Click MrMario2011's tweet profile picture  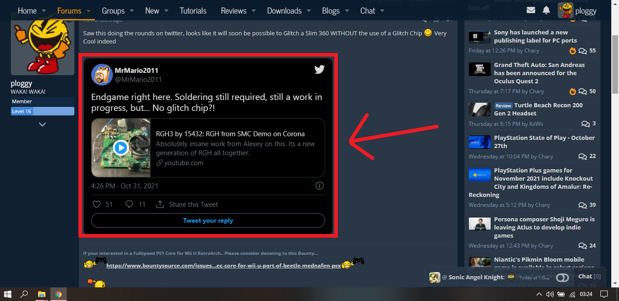point(102,74)
